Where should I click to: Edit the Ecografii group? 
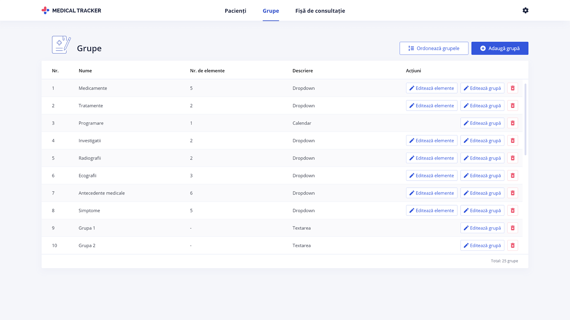click(x=482, y=175)
